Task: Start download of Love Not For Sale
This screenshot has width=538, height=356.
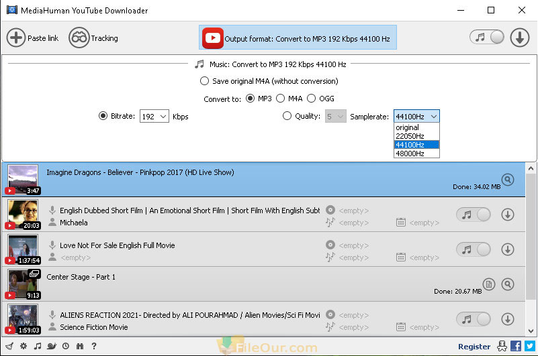Action: pos(508,249)
